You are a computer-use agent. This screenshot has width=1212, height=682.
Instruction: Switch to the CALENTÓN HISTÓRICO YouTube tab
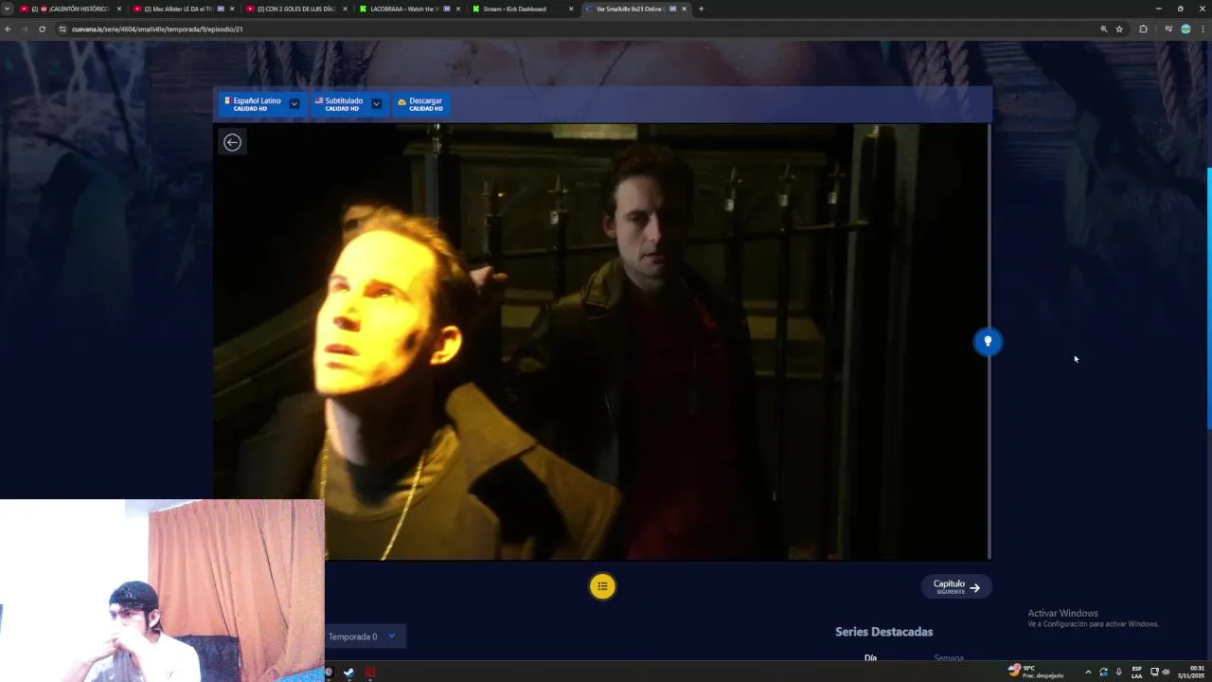[71, 9]
